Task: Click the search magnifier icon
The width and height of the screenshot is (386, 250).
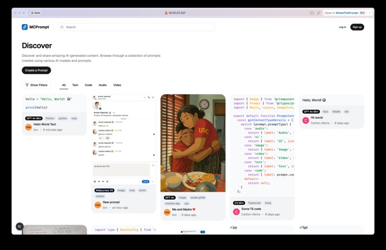Action: [62, 27]
